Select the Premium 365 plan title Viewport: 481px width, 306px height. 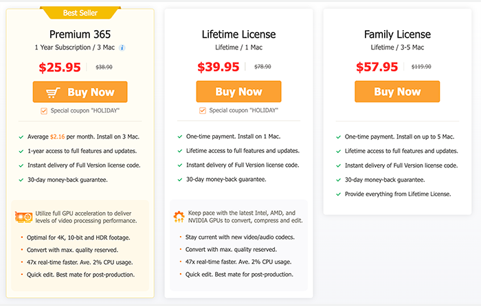(x=80, y=34)
